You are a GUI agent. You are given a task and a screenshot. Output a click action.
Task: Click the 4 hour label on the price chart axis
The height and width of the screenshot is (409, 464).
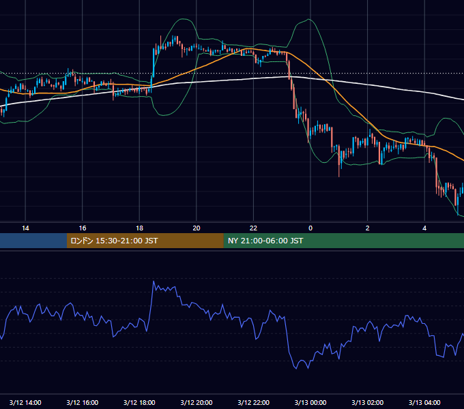pos(424,228)
